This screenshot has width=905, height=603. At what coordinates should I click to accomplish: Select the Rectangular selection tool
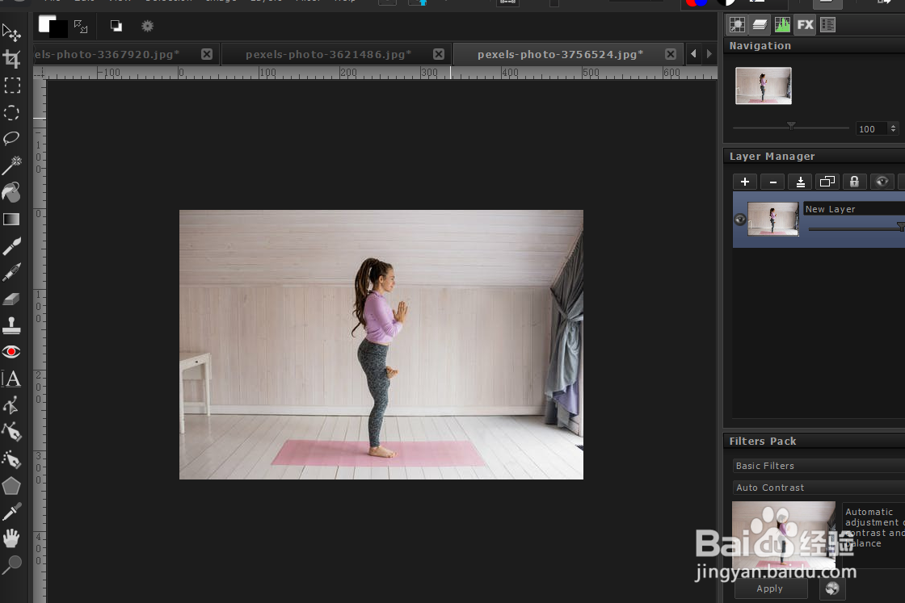pyautogui.click(x=11, y=86)
